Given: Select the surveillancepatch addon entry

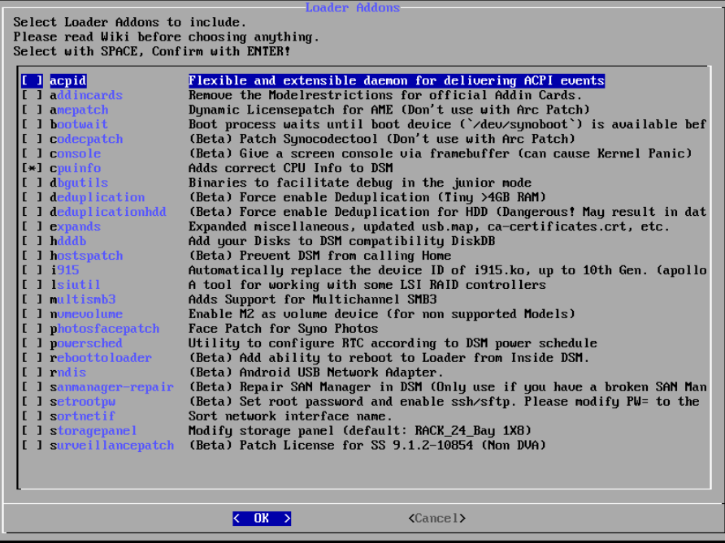Looking at the screenshot, I should (111, 446).
